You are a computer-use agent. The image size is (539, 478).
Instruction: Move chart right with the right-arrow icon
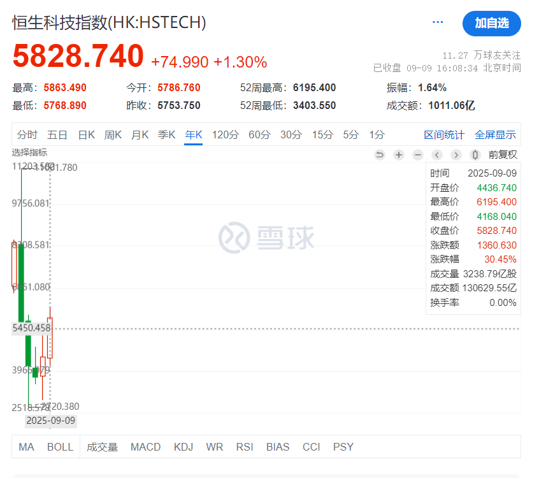[456, 155]
